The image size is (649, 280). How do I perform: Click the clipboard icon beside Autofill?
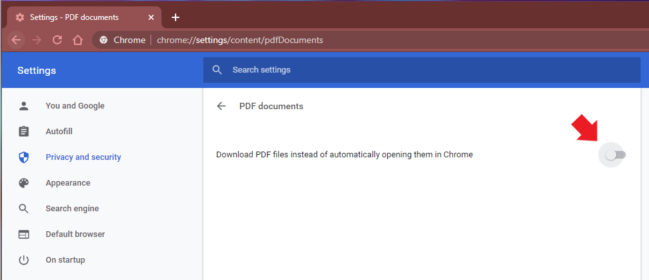[x=24, y=131]
